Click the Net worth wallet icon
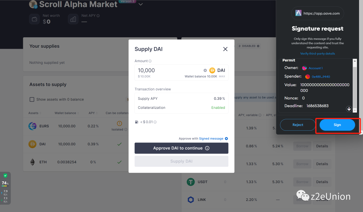This screenshot has width=363, height=212. (x=34, y=19)
